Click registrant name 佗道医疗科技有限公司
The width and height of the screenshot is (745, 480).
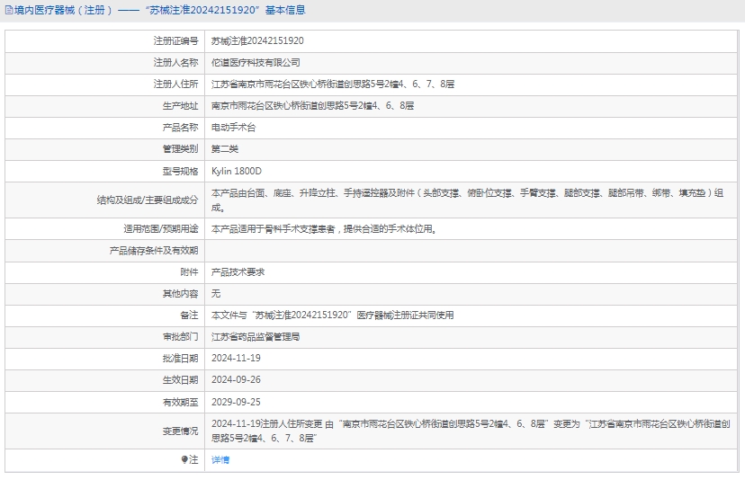[x=256, y=63]
